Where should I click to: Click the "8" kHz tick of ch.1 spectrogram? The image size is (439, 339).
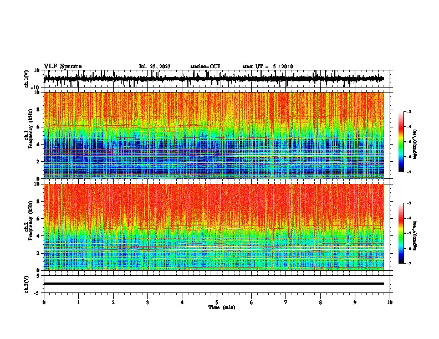(38, 110)
